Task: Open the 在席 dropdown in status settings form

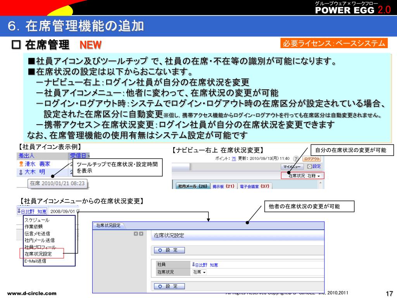Action: 199,272
